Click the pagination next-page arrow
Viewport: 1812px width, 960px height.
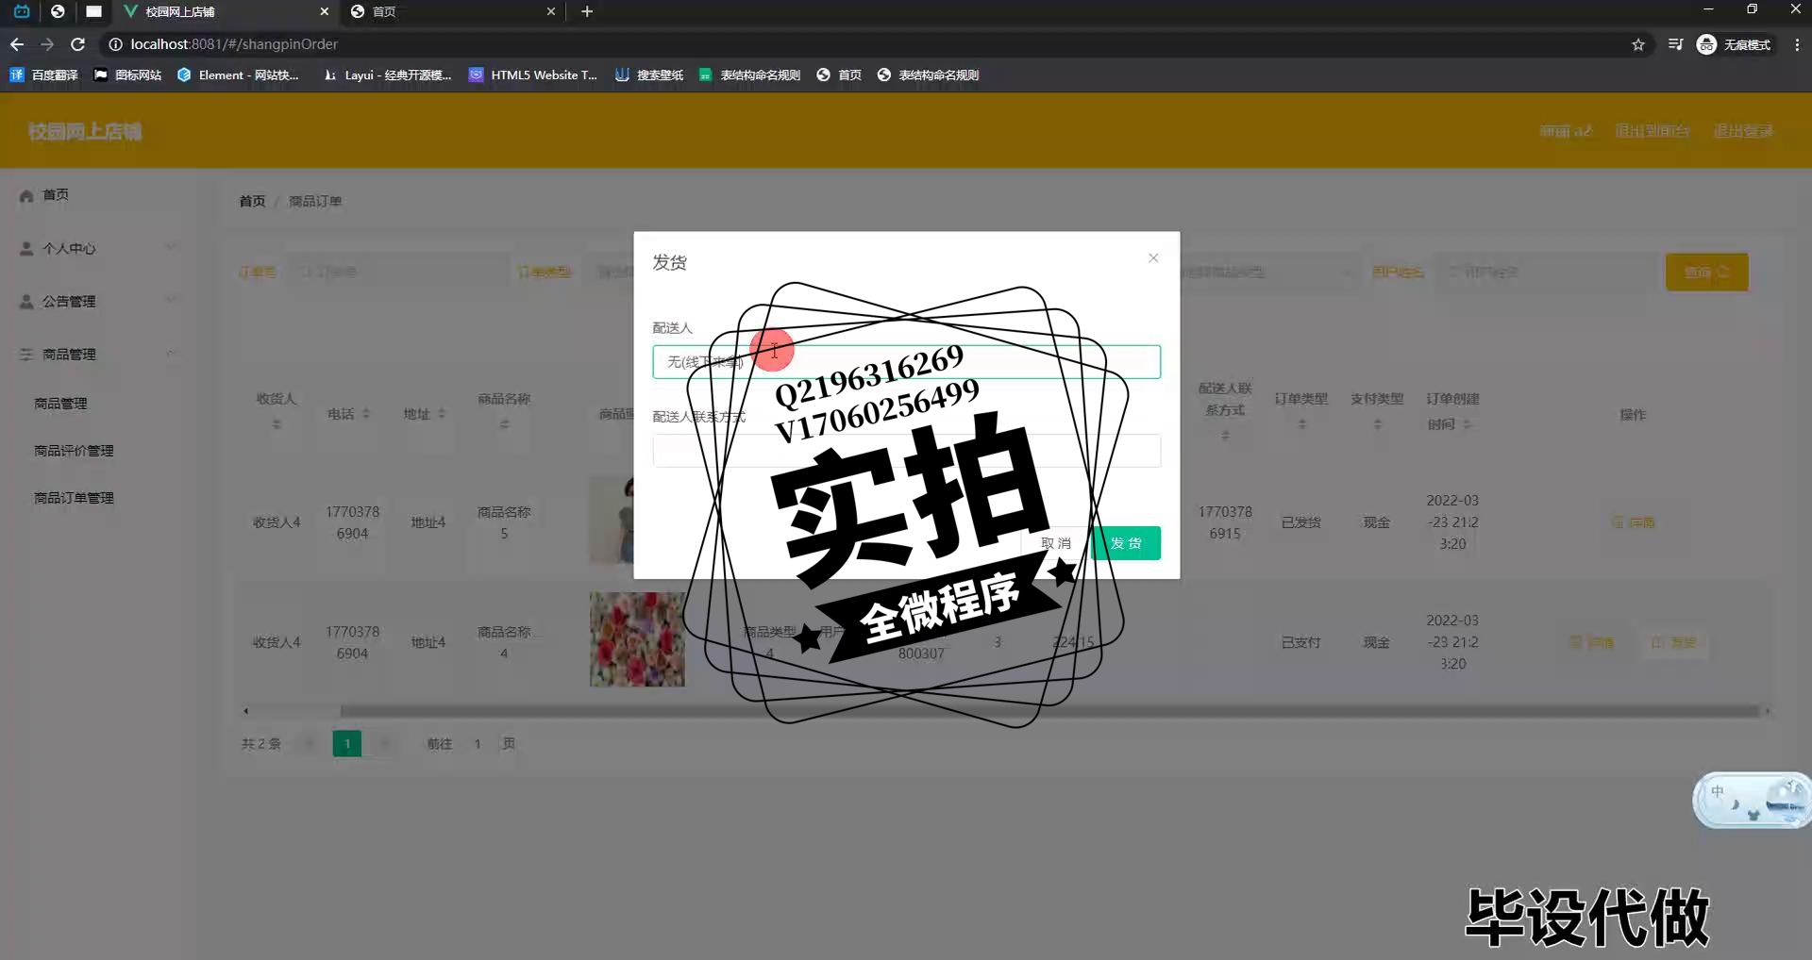pyautogui.click(x=384, y=743)
